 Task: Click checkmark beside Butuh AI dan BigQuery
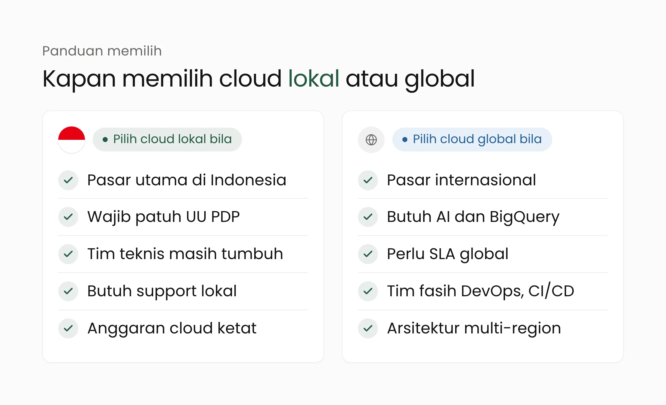(x=368, y=217)
